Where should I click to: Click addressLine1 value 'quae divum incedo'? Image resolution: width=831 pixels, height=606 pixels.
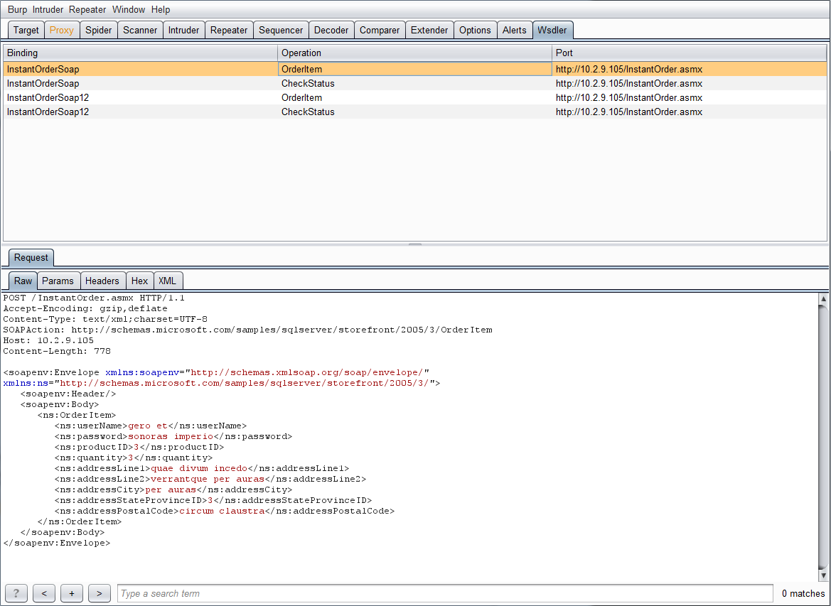[x=199, y=468]
